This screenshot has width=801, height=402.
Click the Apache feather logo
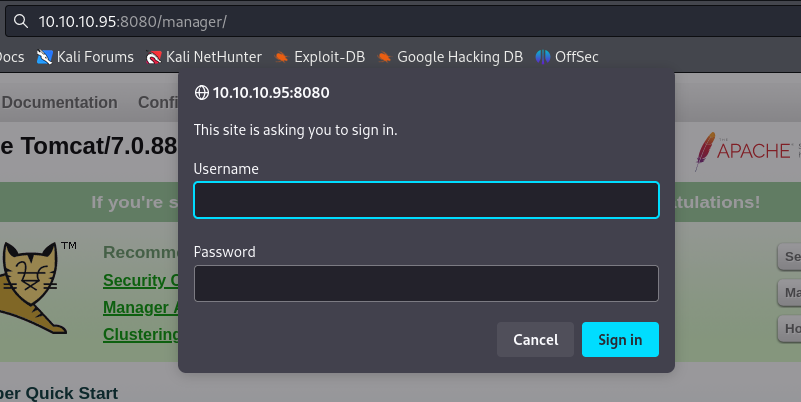705,151
